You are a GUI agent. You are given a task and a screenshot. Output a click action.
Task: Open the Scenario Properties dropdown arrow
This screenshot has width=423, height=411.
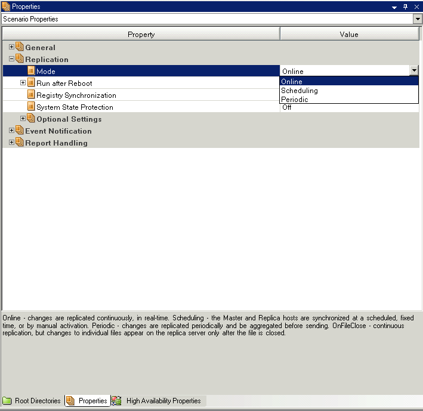click(x=418, y=19)
